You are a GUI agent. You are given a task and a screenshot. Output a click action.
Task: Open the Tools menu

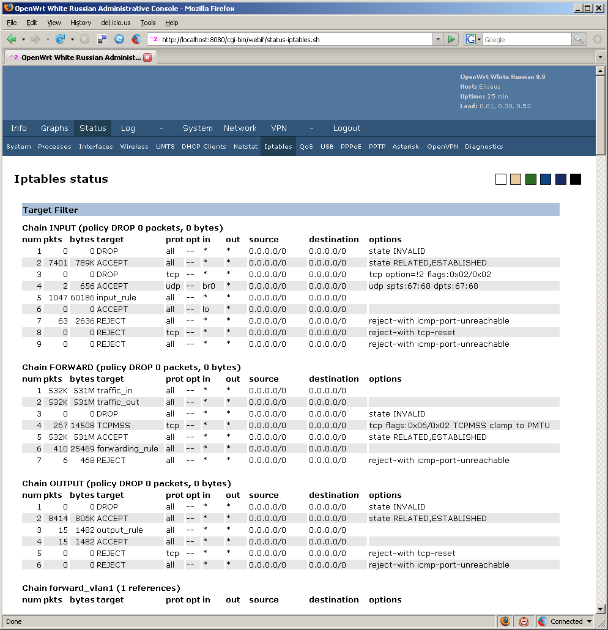point(148,23)
